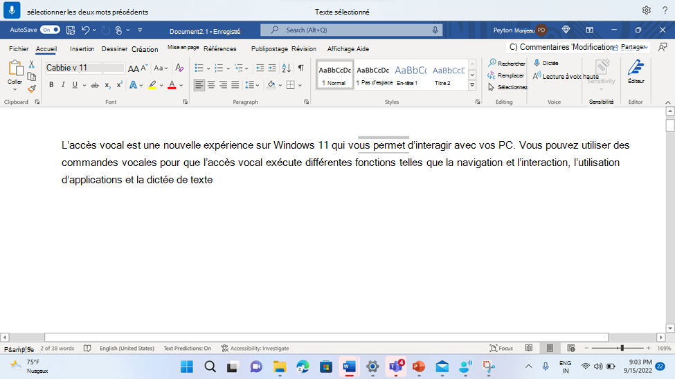Click Lecture à voix haute

click(566, 76)
